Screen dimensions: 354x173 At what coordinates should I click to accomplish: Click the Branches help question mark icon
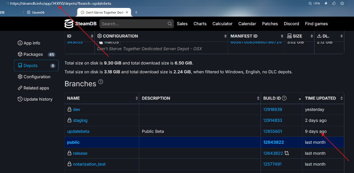coord(101,82)
